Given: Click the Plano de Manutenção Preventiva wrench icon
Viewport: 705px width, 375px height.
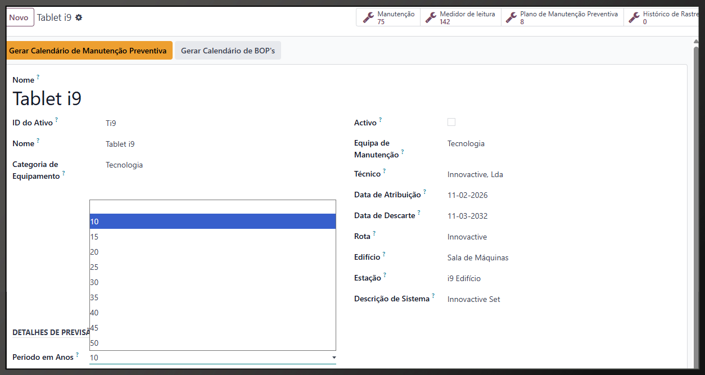Looking at the screenshot, I should click(x=511, y=17).
